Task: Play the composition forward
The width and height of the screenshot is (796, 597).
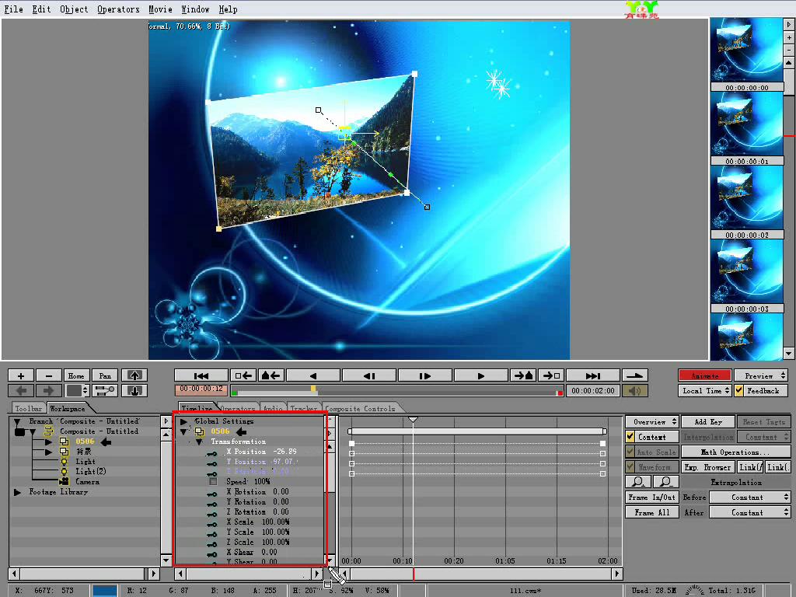Action: (x=480, y=375)
